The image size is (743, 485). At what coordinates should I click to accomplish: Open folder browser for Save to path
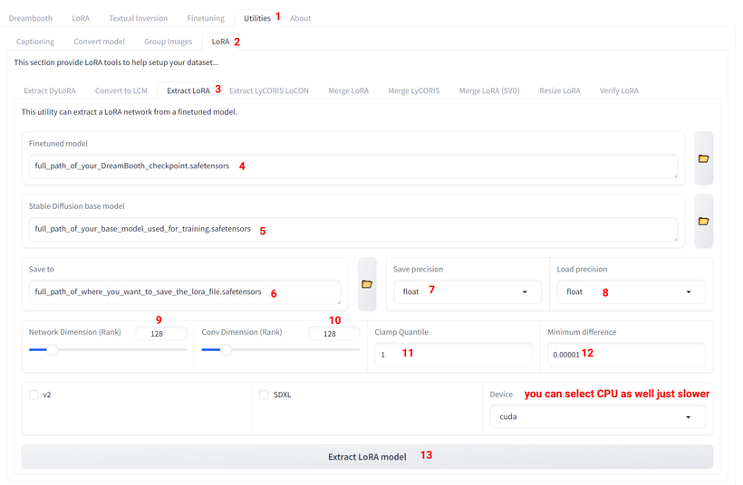pyautogui.click(x=367, y=284)
